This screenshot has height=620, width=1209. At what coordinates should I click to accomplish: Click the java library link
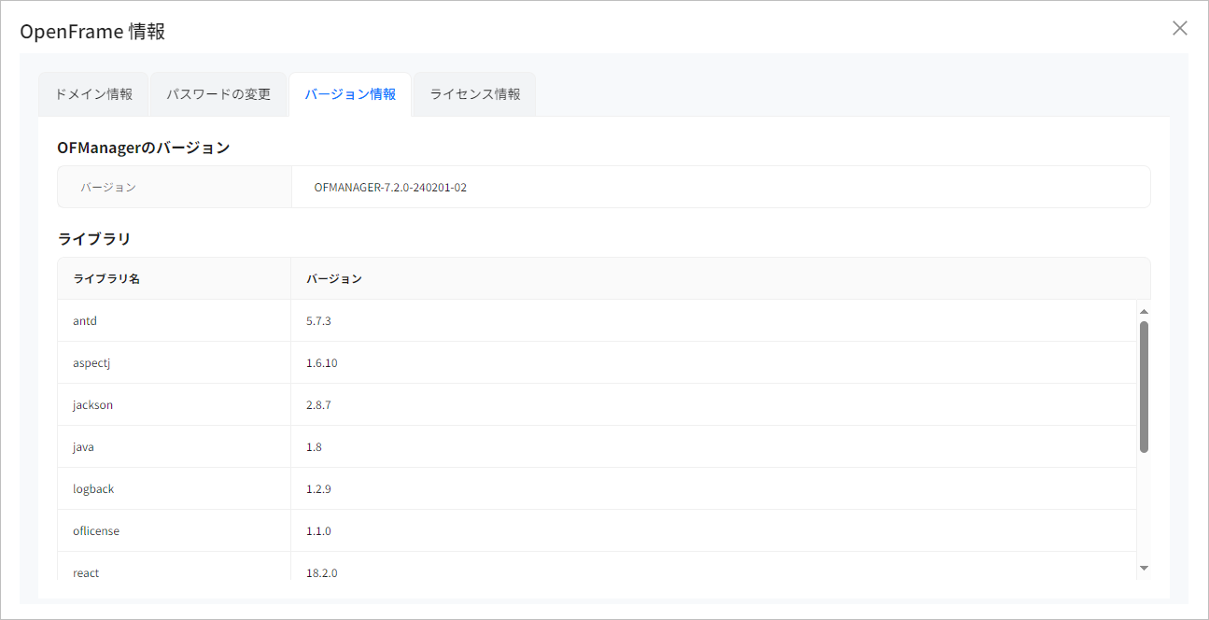[81, 446]
